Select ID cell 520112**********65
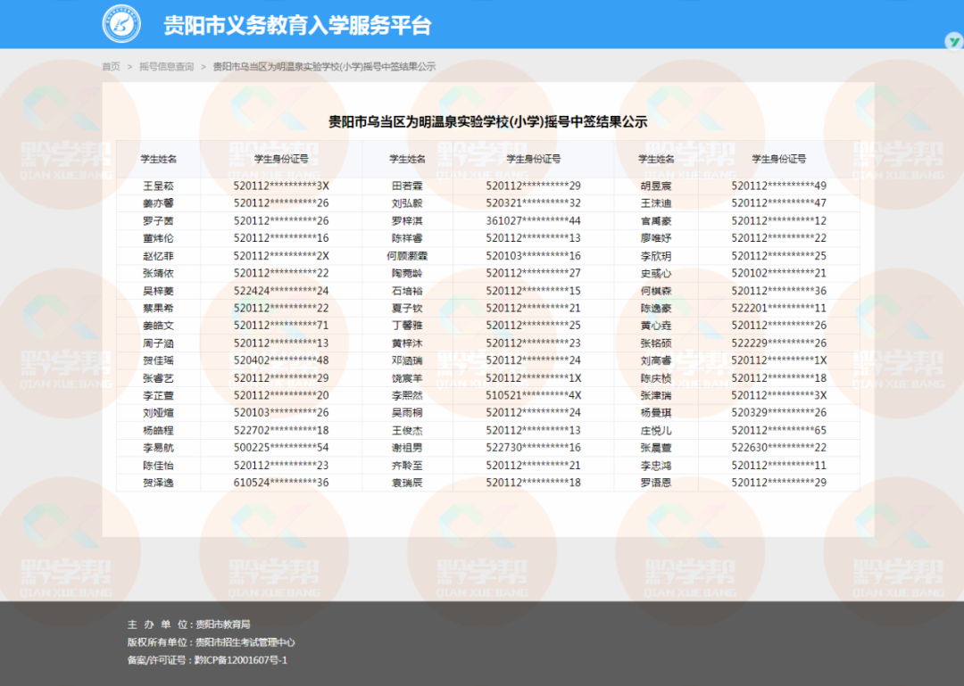 (x=779, y=430)
